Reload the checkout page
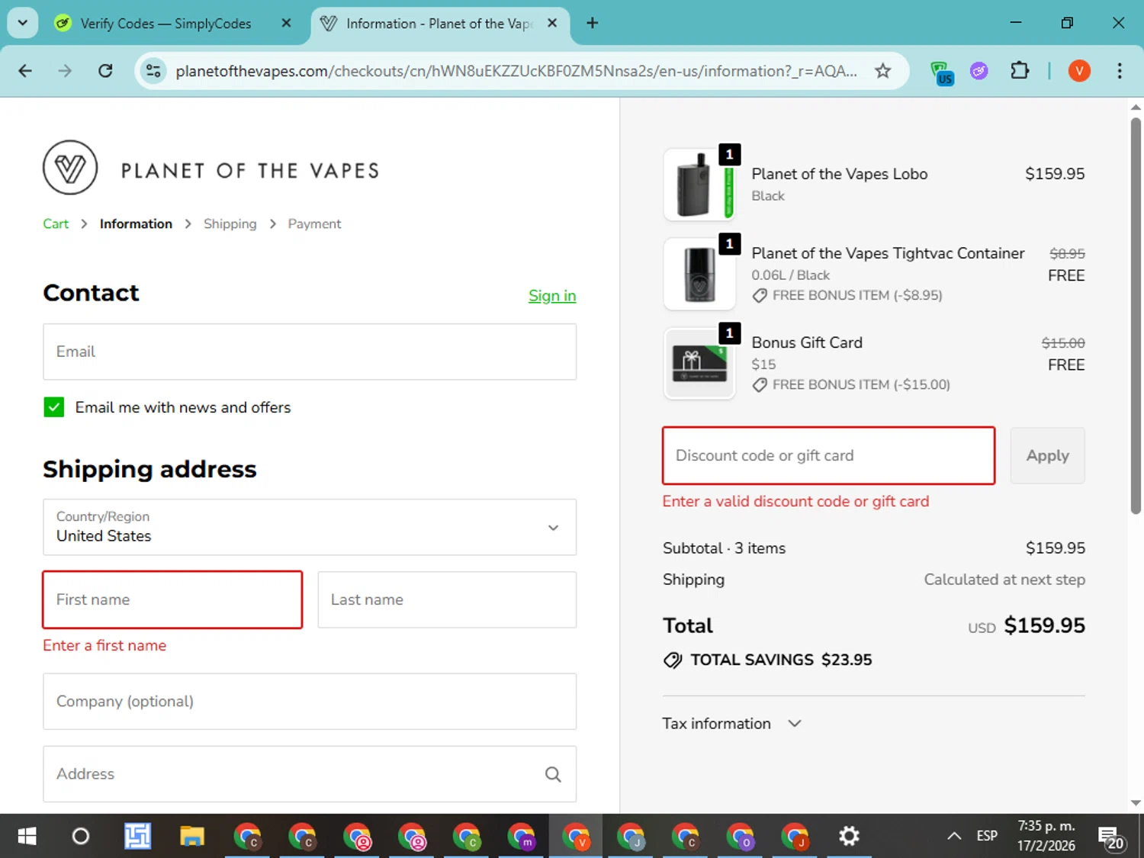1144x858 pixels. pyautogui.click(x=105, y=71)
